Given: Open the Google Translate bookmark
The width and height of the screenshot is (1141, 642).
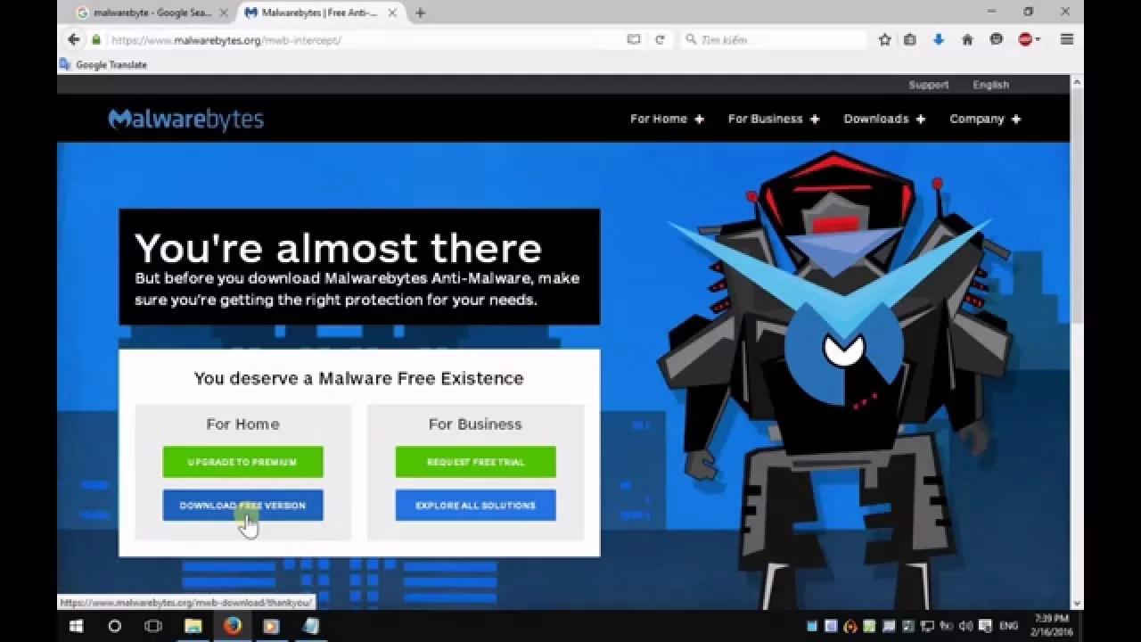Looking at the screenshot, I should click(103, 64).
